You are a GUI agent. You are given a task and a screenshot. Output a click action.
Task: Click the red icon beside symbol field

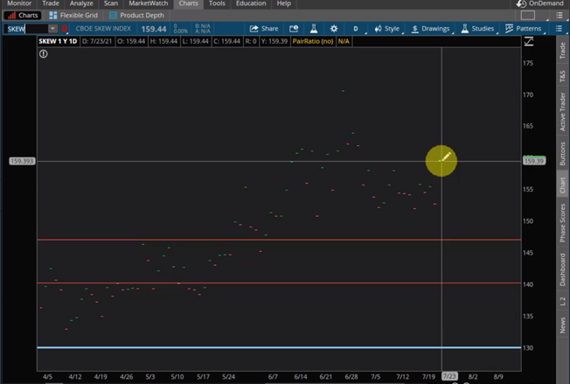coord(64,29)
